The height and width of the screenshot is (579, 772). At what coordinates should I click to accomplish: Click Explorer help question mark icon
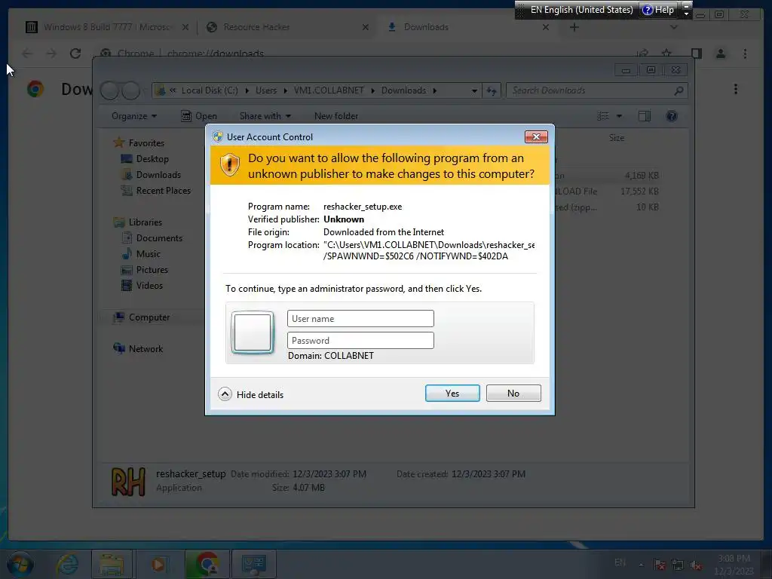(x=671, y=116)
